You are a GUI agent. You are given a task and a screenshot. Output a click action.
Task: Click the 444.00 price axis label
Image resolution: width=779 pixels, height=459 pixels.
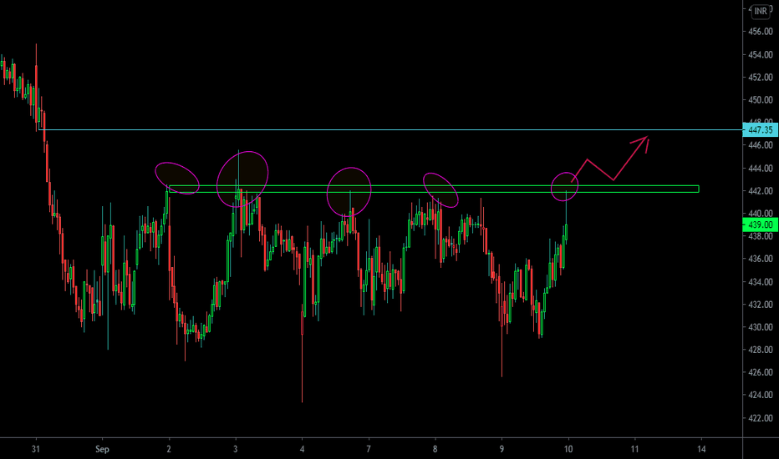click(x=761, y=169)
